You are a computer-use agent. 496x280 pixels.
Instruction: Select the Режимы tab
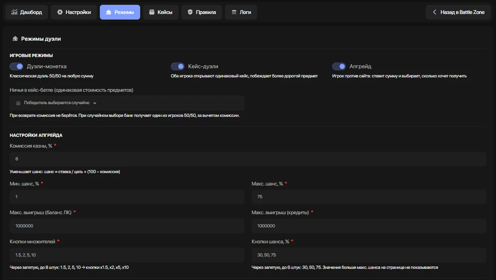(120, 12)
